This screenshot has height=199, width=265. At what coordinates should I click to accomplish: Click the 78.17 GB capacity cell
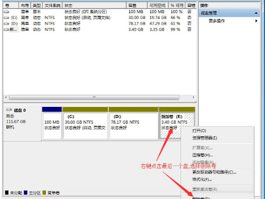[137, 24]
